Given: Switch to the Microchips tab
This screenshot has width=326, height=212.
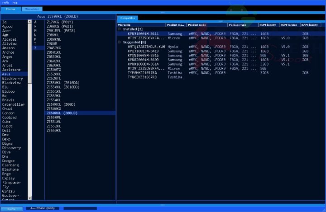Looking at the screenshot, I should coord(32,9).
